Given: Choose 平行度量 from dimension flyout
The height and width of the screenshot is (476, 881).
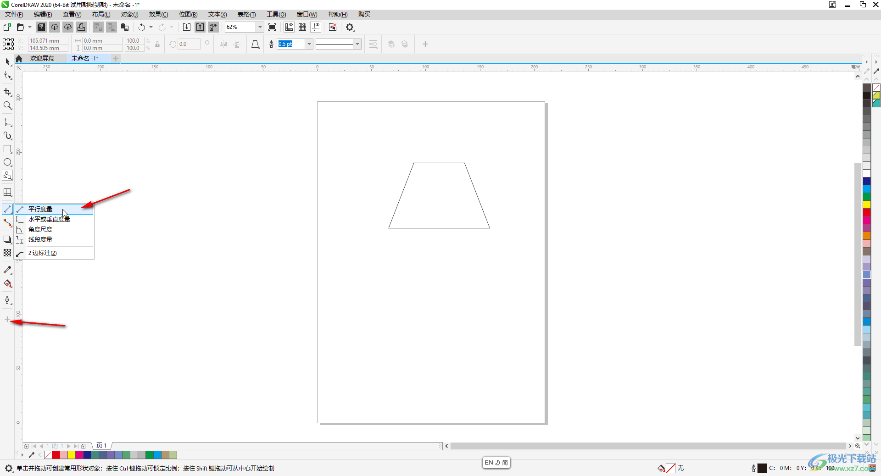Looking at the screenshot, I should [x=54, y=209].
